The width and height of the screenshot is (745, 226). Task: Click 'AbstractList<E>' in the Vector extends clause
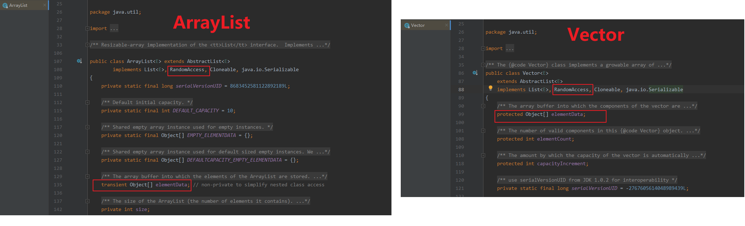541,81
